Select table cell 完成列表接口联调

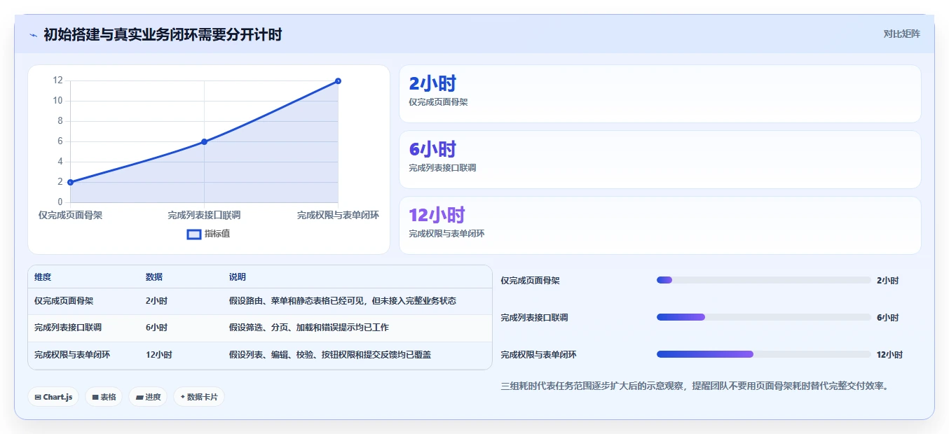(x=68, y=328)
